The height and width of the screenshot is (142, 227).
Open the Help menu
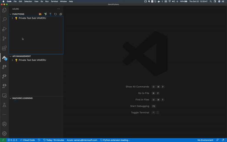71,1
